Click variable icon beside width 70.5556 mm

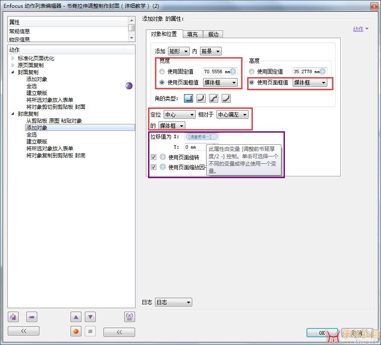(233, 72)
